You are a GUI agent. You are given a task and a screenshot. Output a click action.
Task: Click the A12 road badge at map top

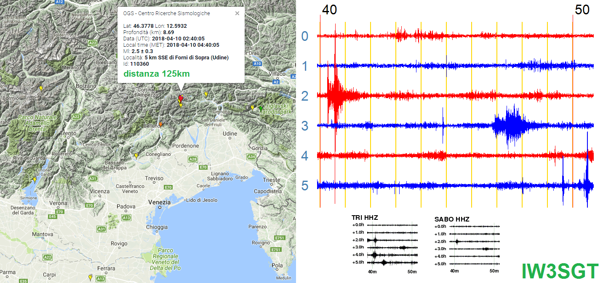[x=59, y=2]
